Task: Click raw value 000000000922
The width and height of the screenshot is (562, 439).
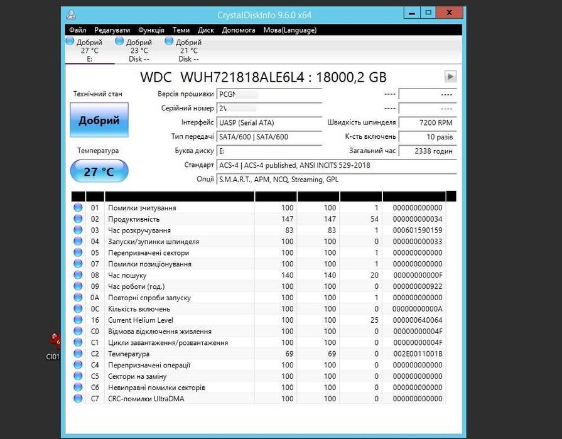Action: point(418,286)
